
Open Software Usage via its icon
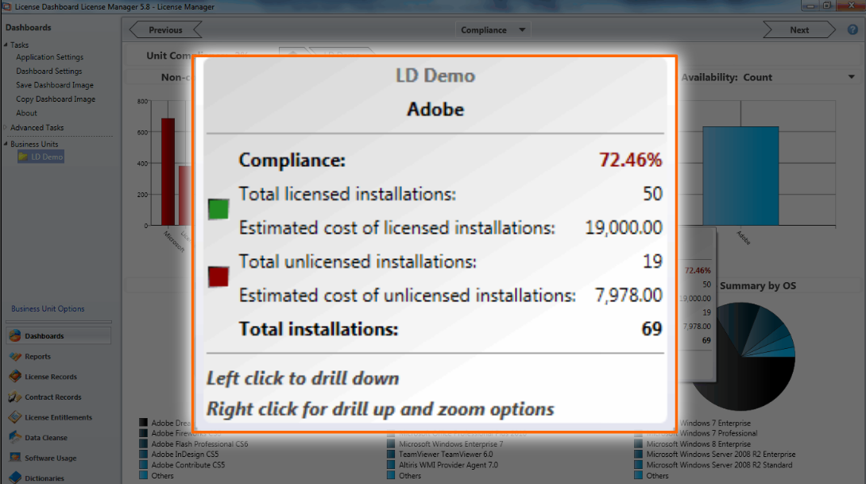[x=15, y=458]
